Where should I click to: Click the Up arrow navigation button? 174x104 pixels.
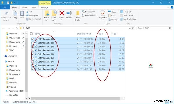click(17, 28)
